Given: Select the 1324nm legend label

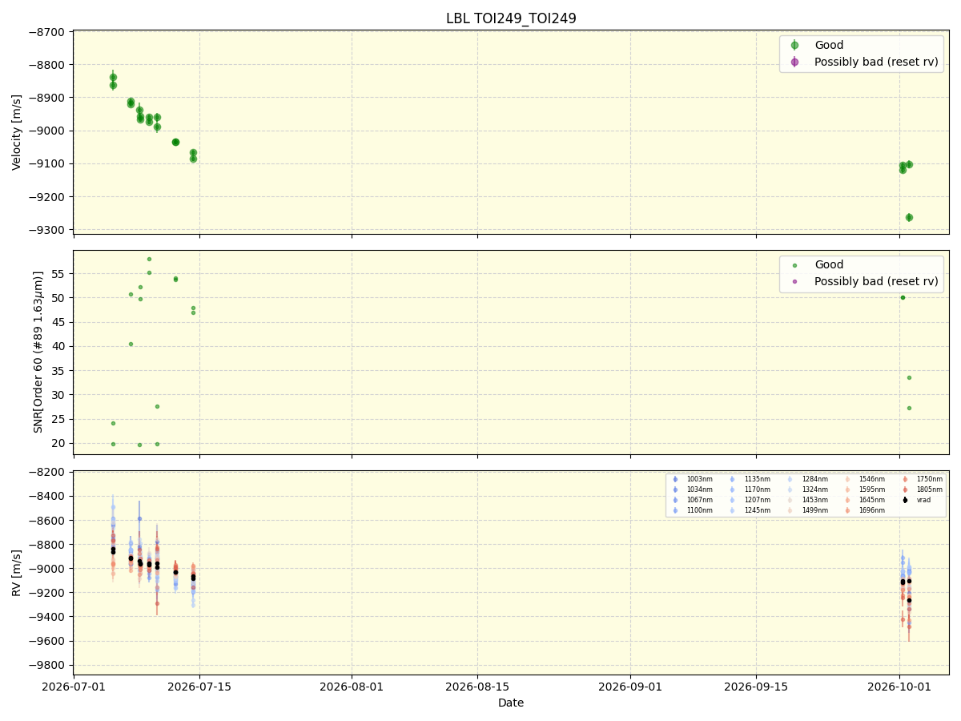Looking at the screenshot, I should pyautogui.click(x=814, y=489).
